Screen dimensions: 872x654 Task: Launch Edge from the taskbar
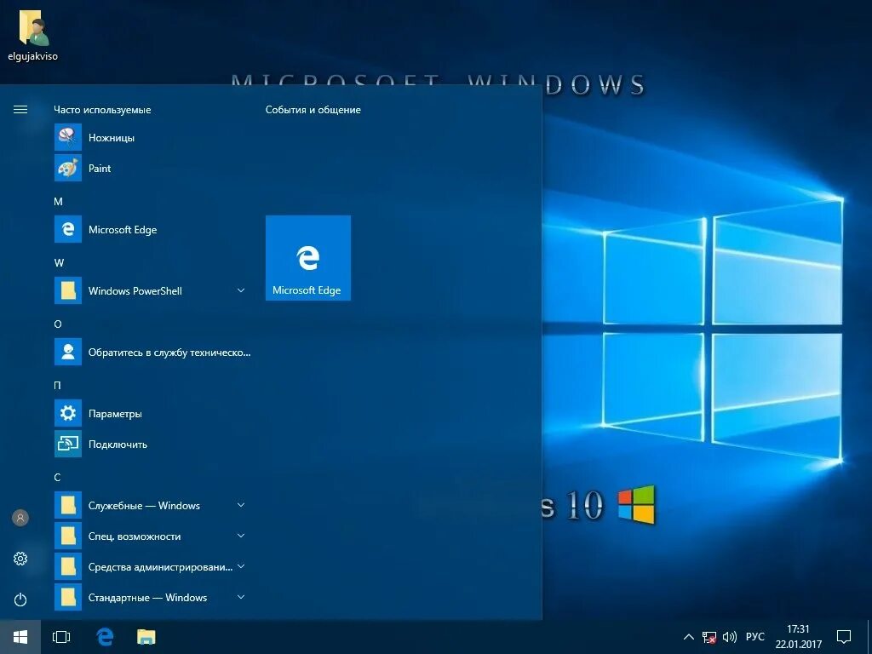coord(105,637)
